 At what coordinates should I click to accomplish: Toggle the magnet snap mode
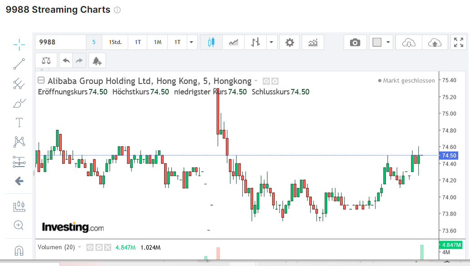(x=19, y=251)
